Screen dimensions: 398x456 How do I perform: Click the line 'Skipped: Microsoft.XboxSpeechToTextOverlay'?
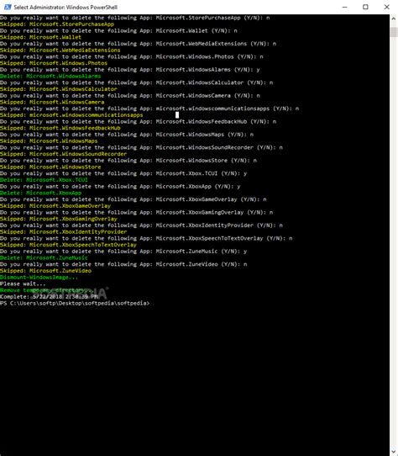click(x=68, y=245)
